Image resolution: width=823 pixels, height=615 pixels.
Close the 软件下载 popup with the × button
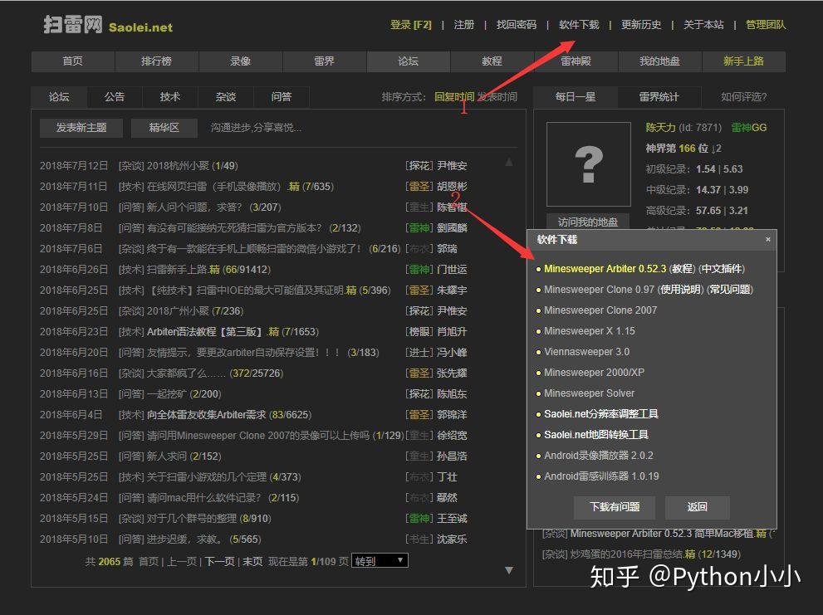tap(768, 239)
